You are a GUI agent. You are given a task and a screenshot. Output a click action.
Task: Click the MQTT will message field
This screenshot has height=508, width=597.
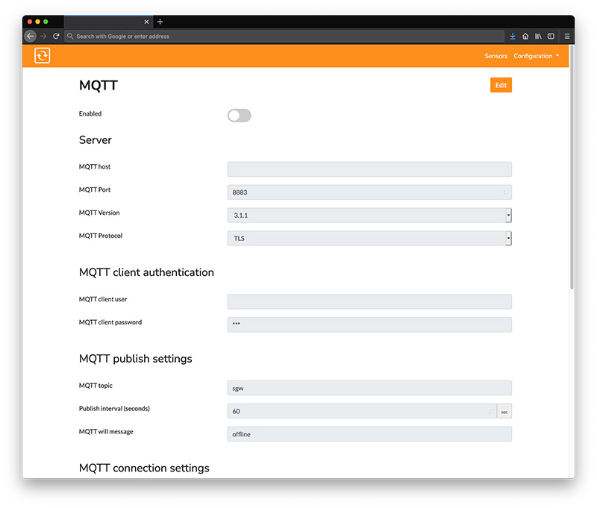369,434
